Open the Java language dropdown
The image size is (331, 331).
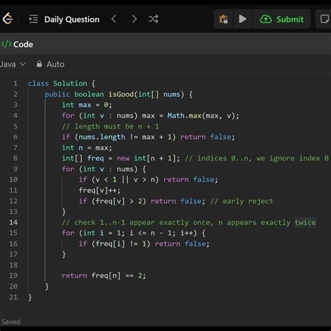tap(13, 64)
